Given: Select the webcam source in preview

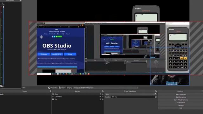Looking at the screenshot, I should coord(170,80).
